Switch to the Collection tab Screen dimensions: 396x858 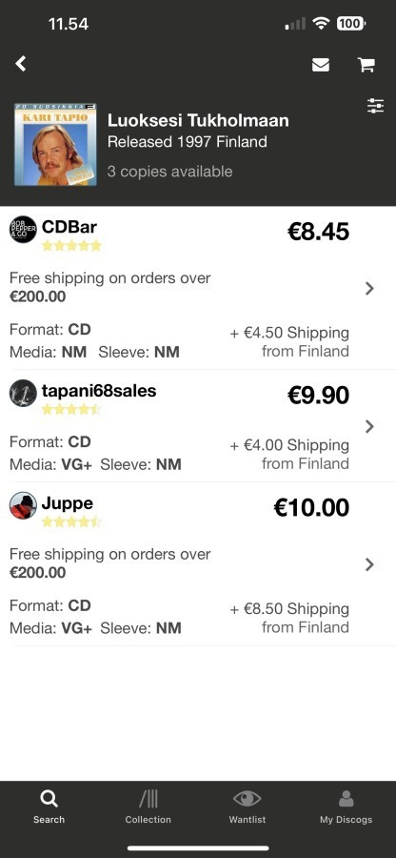(148, 807)
